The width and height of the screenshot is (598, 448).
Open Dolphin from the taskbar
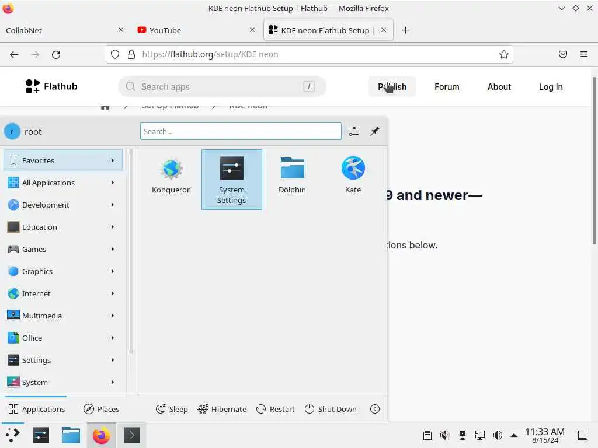click(x=71, y=435)
